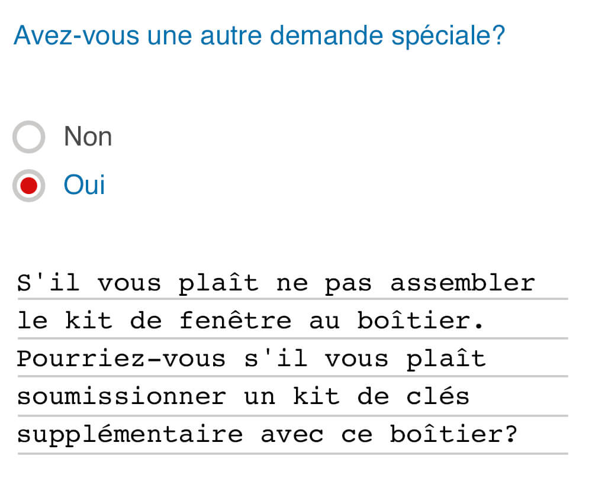The width and height of the screenshot is (592, 478).
Task: Click the blue "Oui" label
Action: [84, 185]
